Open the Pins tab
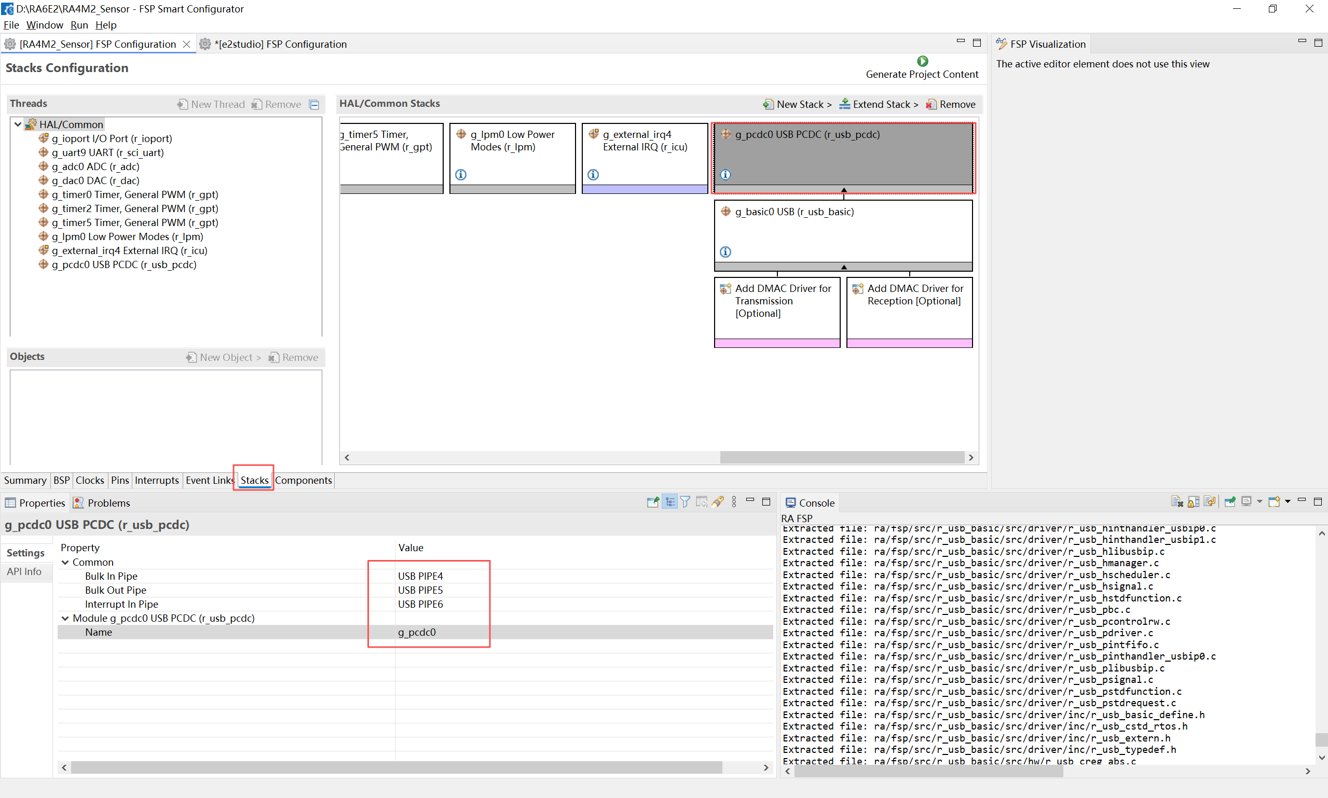1328x798 pixels. [x=120, y=480]
